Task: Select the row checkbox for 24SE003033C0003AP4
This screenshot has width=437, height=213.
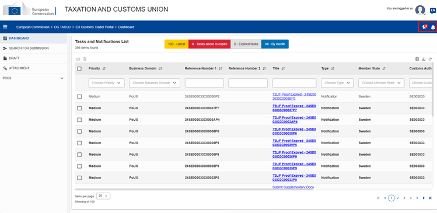Action: click(79, 120)
